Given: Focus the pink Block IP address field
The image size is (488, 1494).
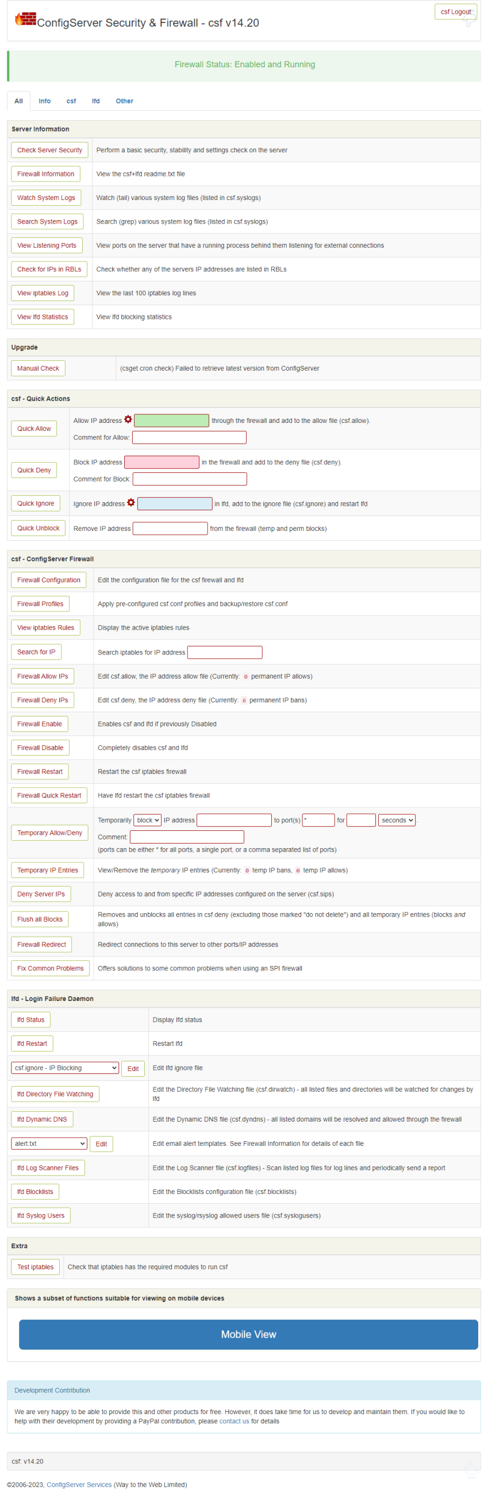Looking at the screenshot, I should click(162, 462).
